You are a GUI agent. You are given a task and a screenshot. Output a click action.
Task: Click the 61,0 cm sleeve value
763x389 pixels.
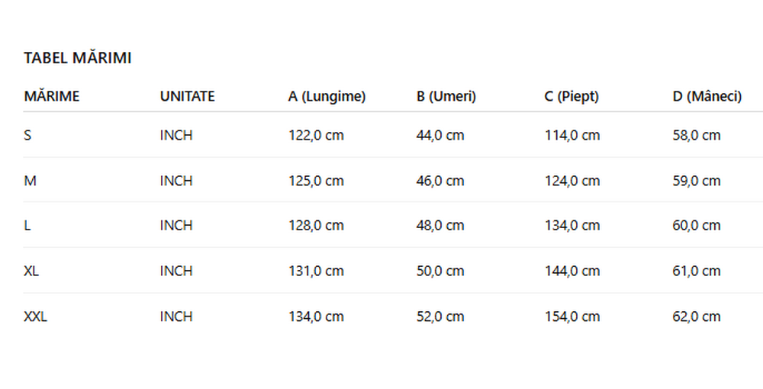tap(697, 271)
